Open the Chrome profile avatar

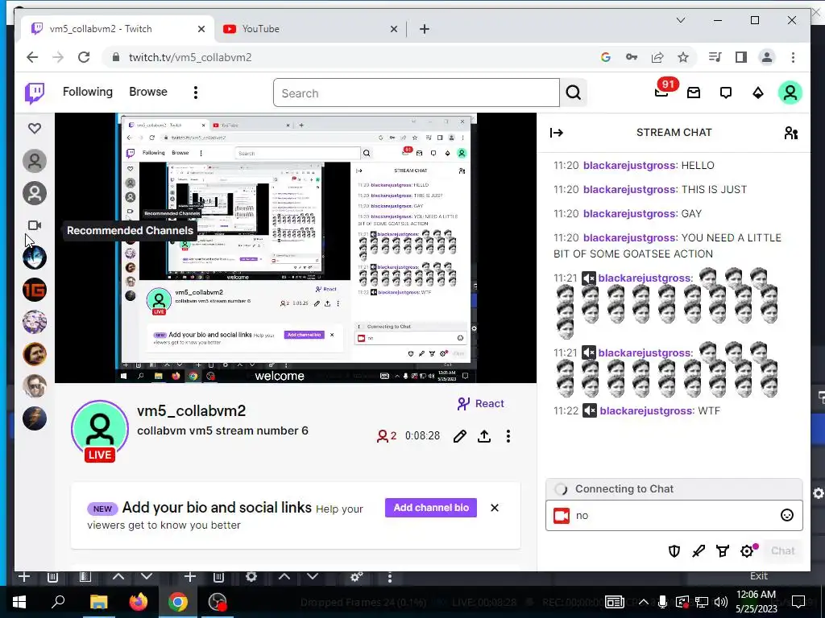pyautogui.click(x=767, y=57)
